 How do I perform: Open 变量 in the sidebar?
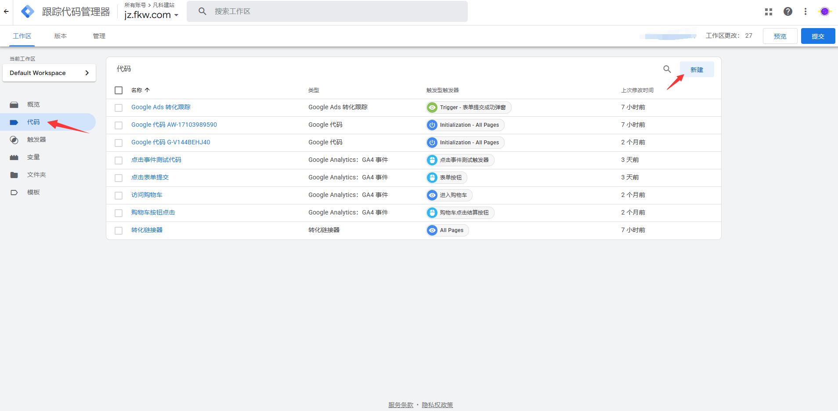33,157
